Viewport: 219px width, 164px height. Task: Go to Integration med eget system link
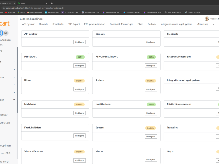click(x=176, y=24)
